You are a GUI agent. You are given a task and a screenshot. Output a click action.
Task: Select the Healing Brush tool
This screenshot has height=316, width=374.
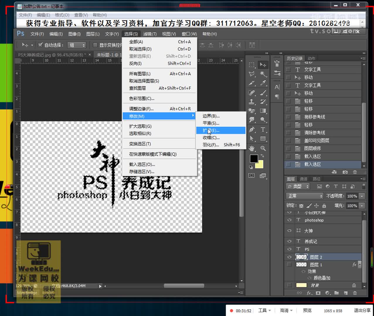click(252, 93)
